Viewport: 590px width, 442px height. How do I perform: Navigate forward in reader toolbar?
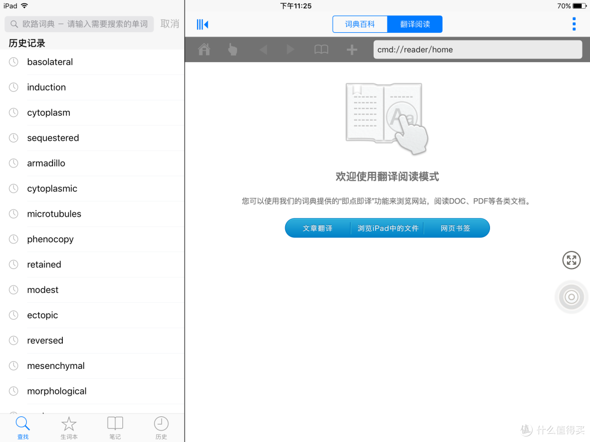[290, 50]
